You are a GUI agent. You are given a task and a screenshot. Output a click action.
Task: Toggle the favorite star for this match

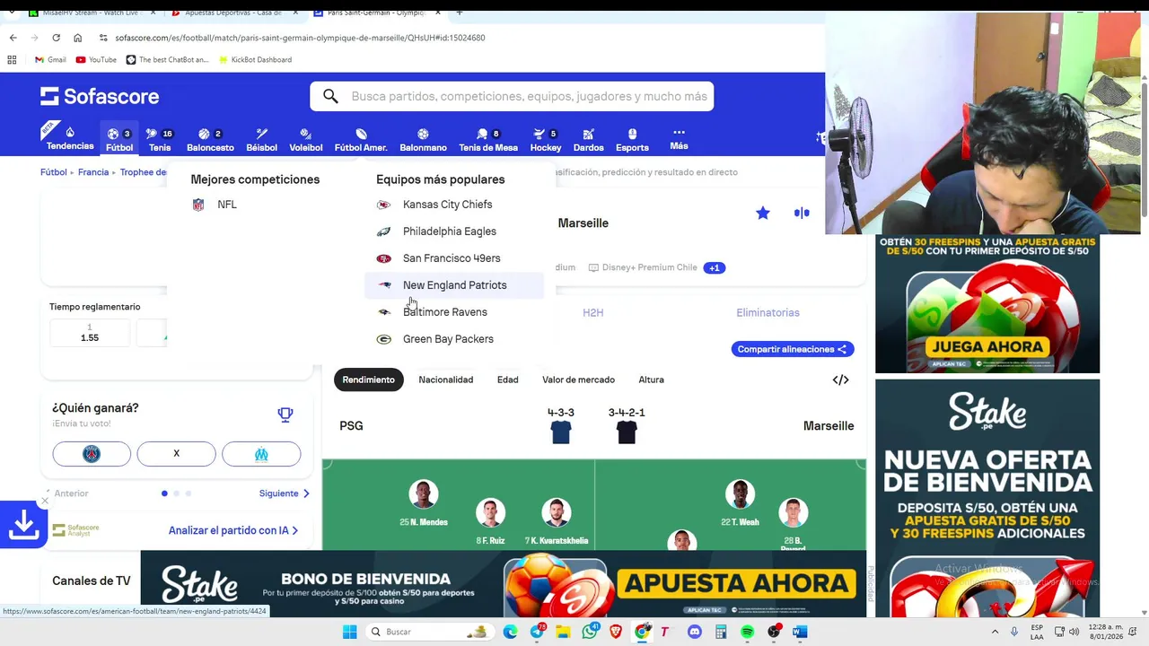[763, 213]
